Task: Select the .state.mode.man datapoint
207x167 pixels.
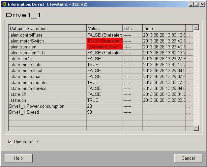Action: (x=47, y=76)
